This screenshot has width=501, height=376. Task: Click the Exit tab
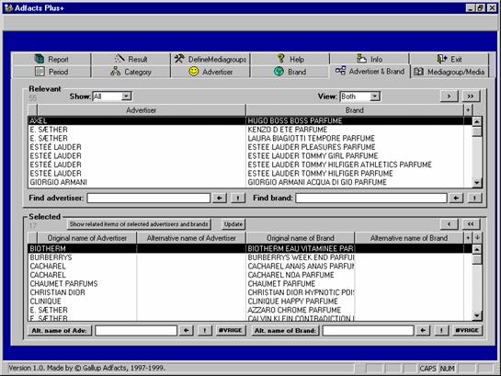pos(450,59)
